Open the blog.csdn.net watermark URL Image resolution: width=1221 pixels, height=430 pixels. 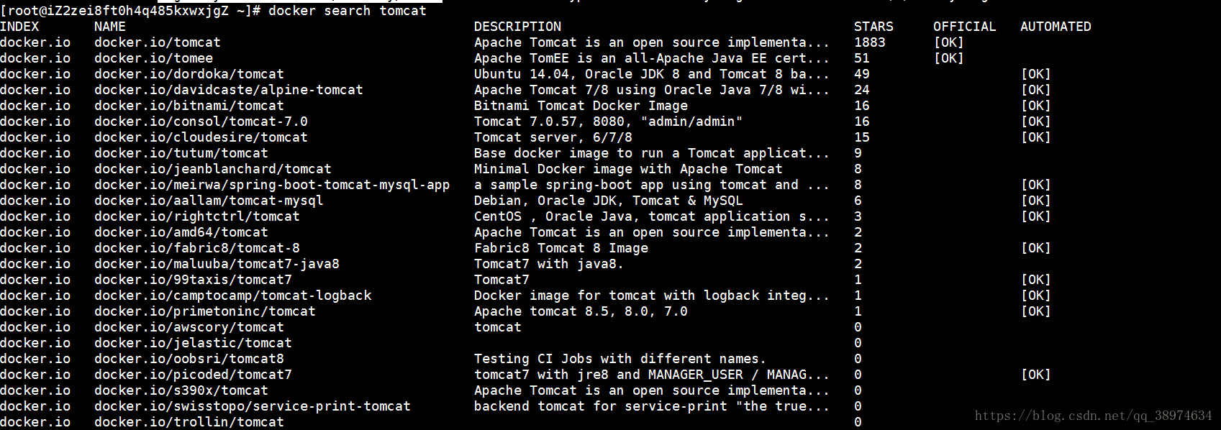click(x=1093, y=416)
